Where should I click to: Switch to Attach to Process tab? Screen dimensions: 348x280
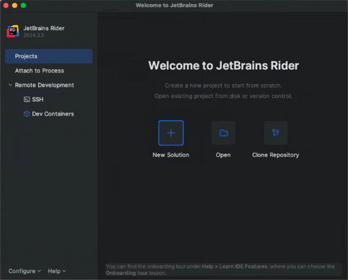tap(39, 71)
